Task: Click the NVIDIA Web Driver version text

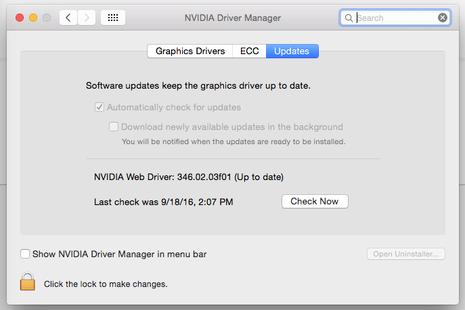Action: point(189,177)
